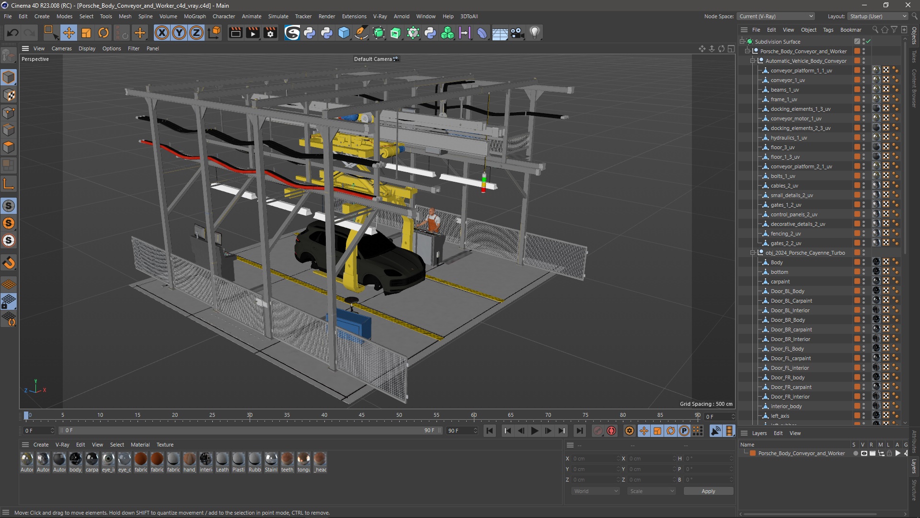The height and width of the screenshot is (518, 920).
Task: Open the Simulate menu
Action: tap(278, 16)
